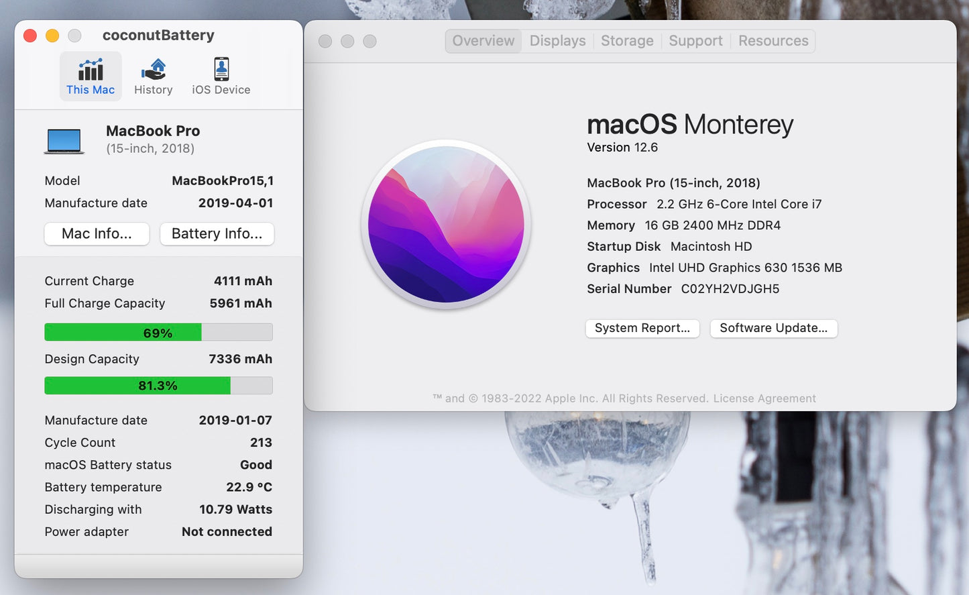Select the Overview tab
This screenshot has height=595, width=969.
coord(483,41)
